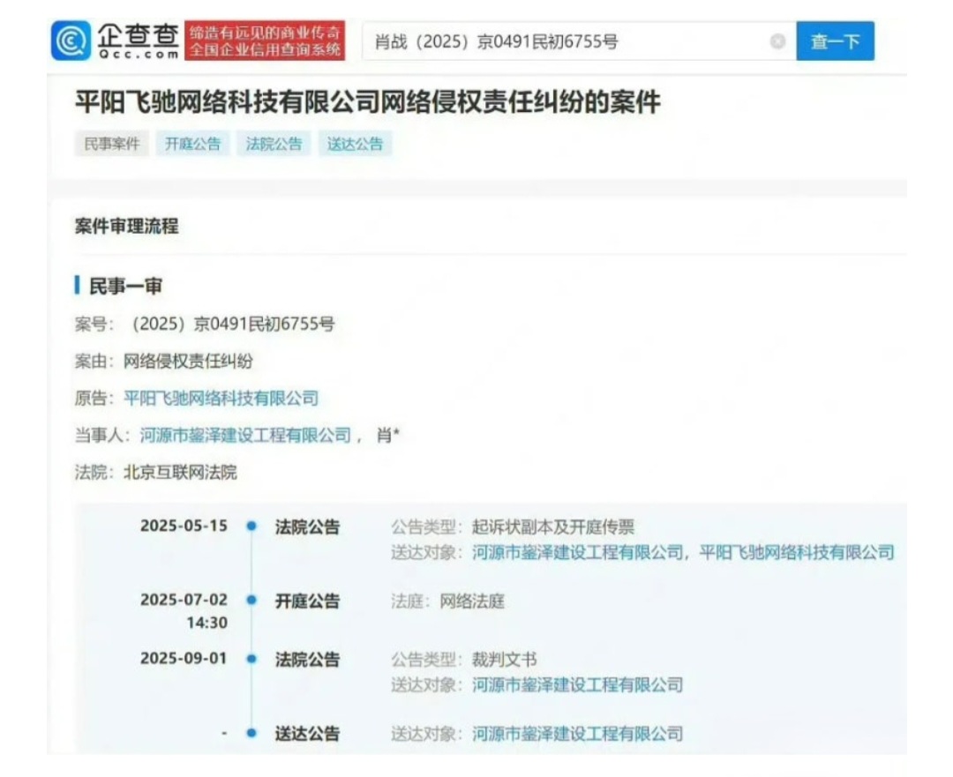Click the timeline dot for 2025-07-02
Screen dimensions: 953x777
[x=251, y=601]
